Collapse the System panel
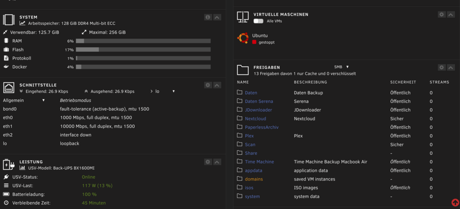This screenshot has width=460, height=209. [217, 17]
